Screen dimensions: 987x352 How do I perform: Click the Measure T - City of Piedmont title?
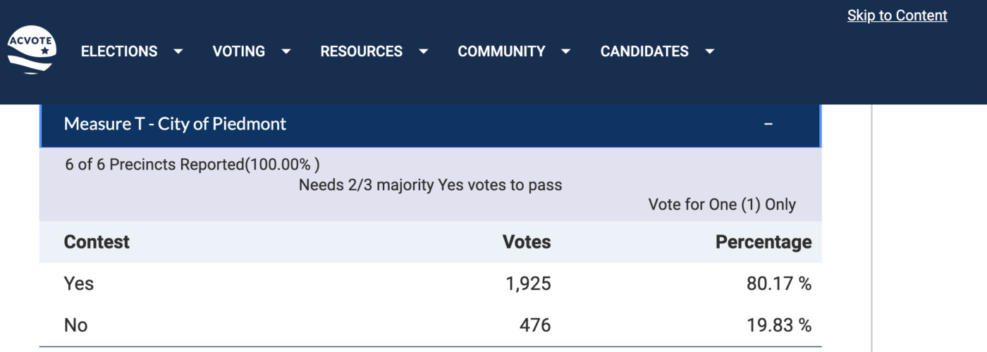[175, 124]
